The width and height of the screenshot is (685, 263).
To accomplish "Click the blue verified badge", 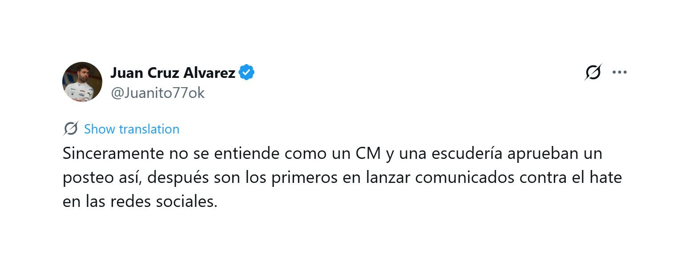I will [246, 72].
